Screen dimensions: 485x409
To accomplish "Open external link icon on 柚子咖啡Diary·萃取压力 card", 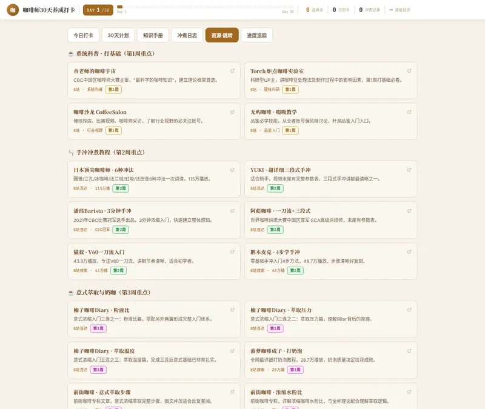I will (x=409, y=310).
